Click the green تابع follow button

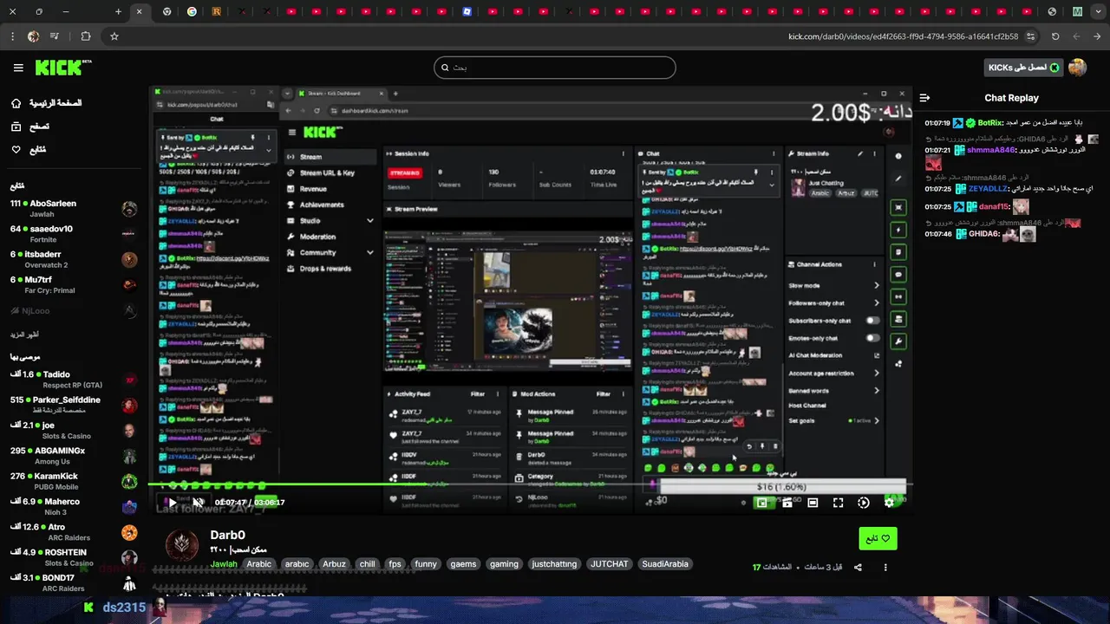click(x=878, y=538)
